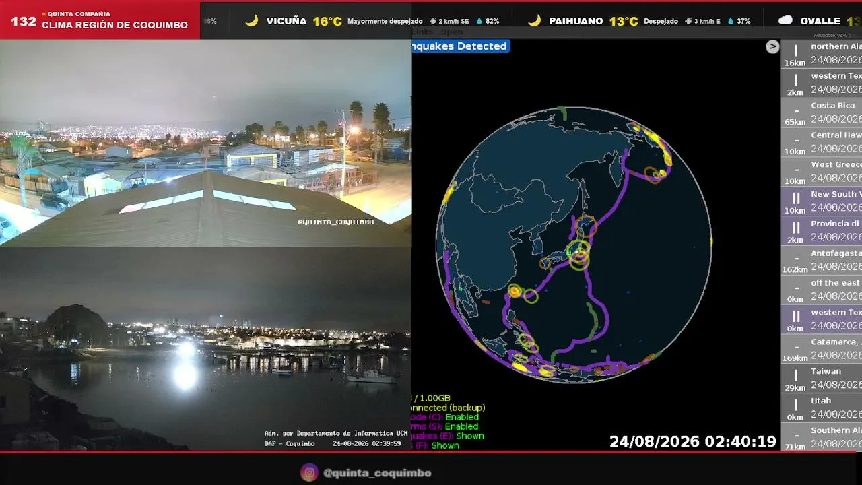Click the moon weather icon beside VICUÑA
The image size is (862, 485).
pos(252,21)
